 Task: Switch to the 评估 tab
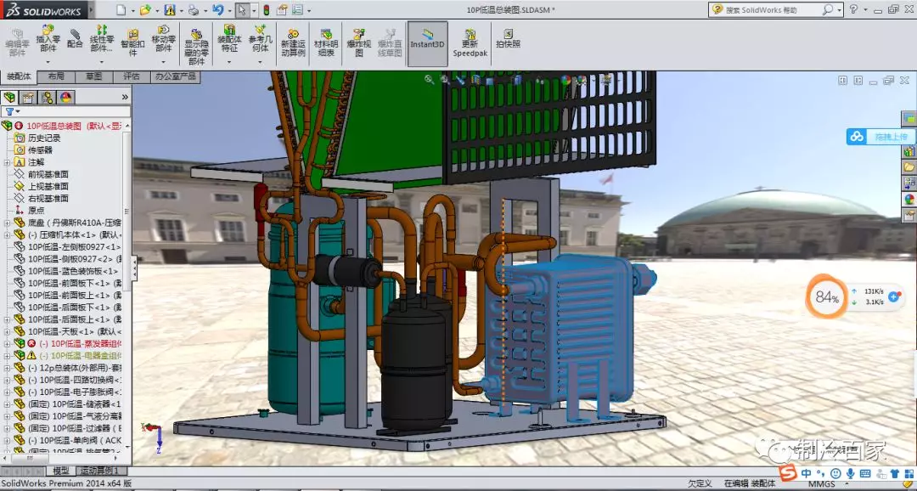[131, 76]
